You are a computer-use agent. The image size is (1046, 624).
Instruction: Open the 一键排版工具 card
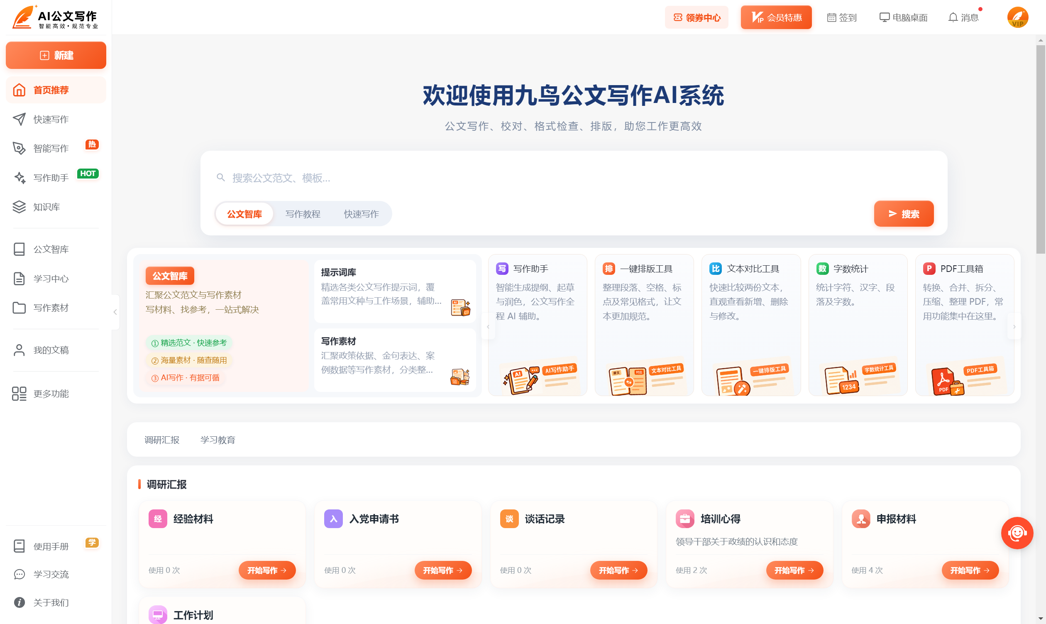tap(644, 325)
